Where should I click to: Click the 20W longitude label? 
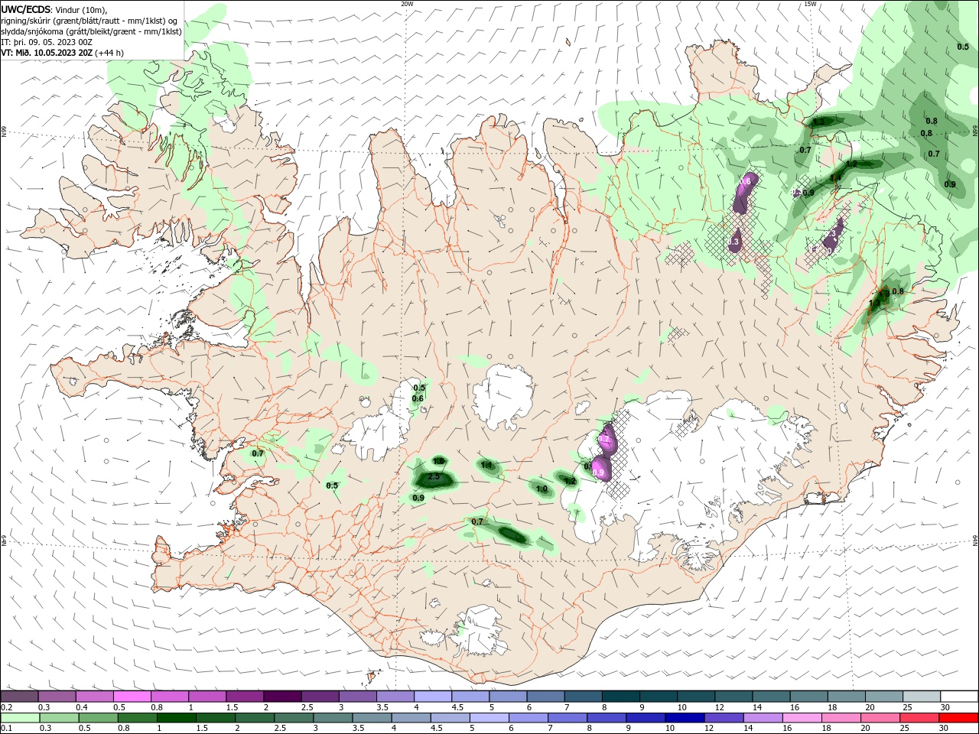[407, 4]
